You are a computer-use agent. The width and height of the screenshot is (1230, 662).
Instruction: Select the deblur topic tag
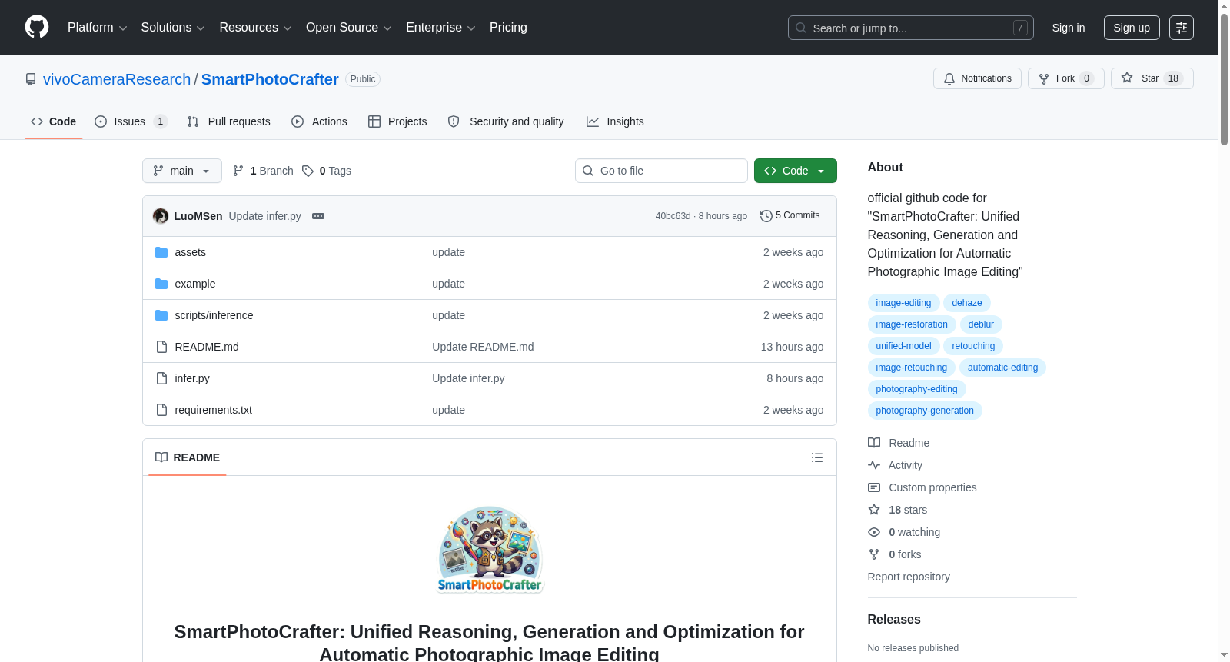click(981, 324)
